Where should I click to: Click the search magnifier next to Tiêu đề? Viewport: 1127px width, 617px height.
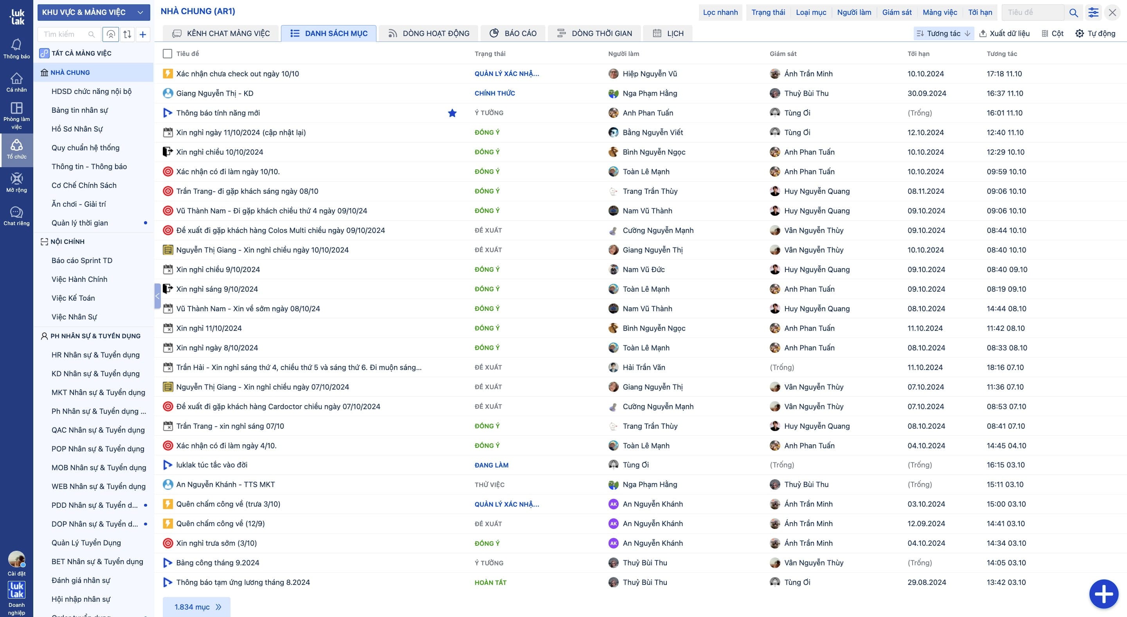(1073, 12)
